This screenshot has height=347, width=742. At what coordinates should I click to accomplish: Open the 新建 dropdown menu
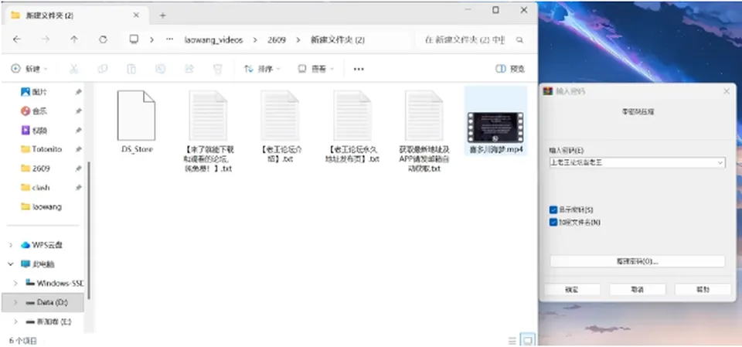click(x=29, y=69)
